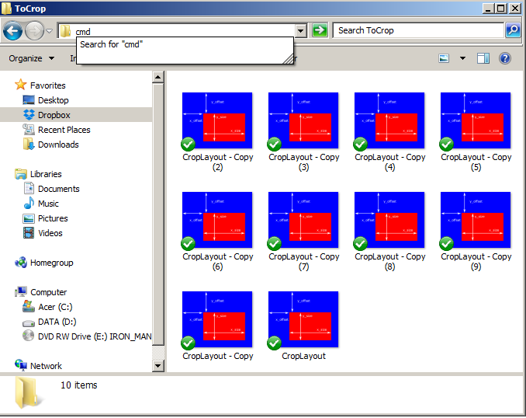Viewport: 526px width, 418px height.
Task: Select the 'Search for "cmd"' suggestion
Action: click(112, 44)
